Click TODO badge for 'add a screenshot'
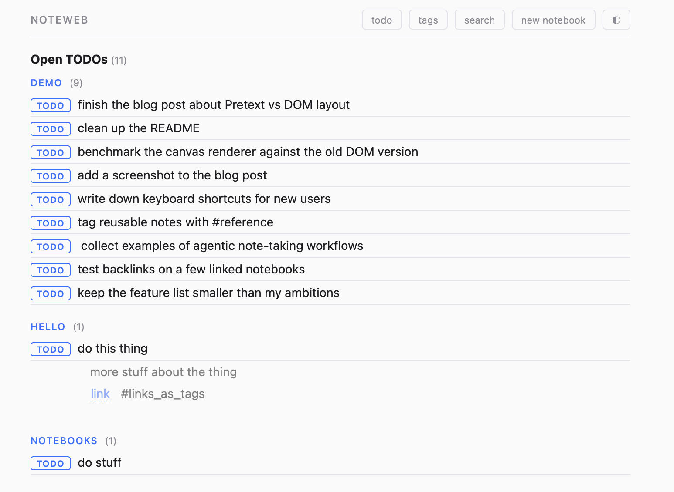Viewport: 674px width, 492px height. point(51,176)
